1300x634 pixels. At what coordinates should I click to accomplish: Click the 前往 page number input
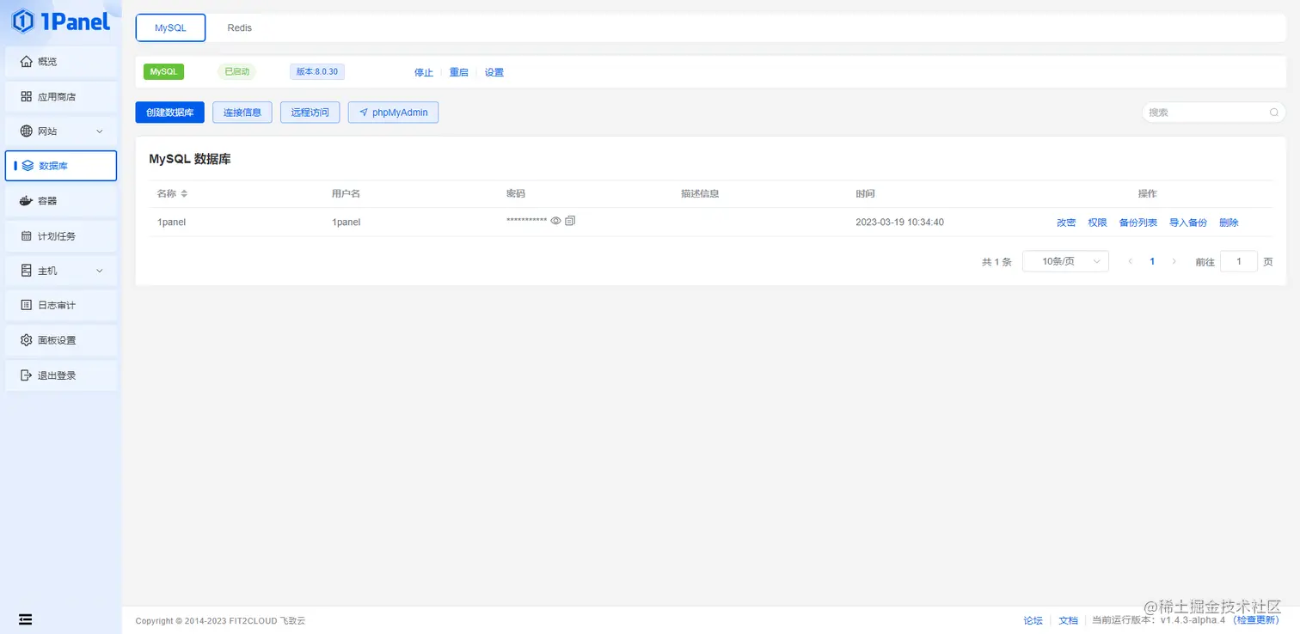point(1240,261)
